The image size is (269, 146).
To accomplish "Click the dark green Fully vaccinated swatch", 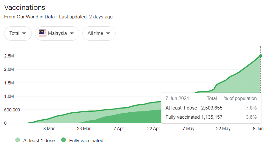I will pyautogui.click(x=64, y=140).
